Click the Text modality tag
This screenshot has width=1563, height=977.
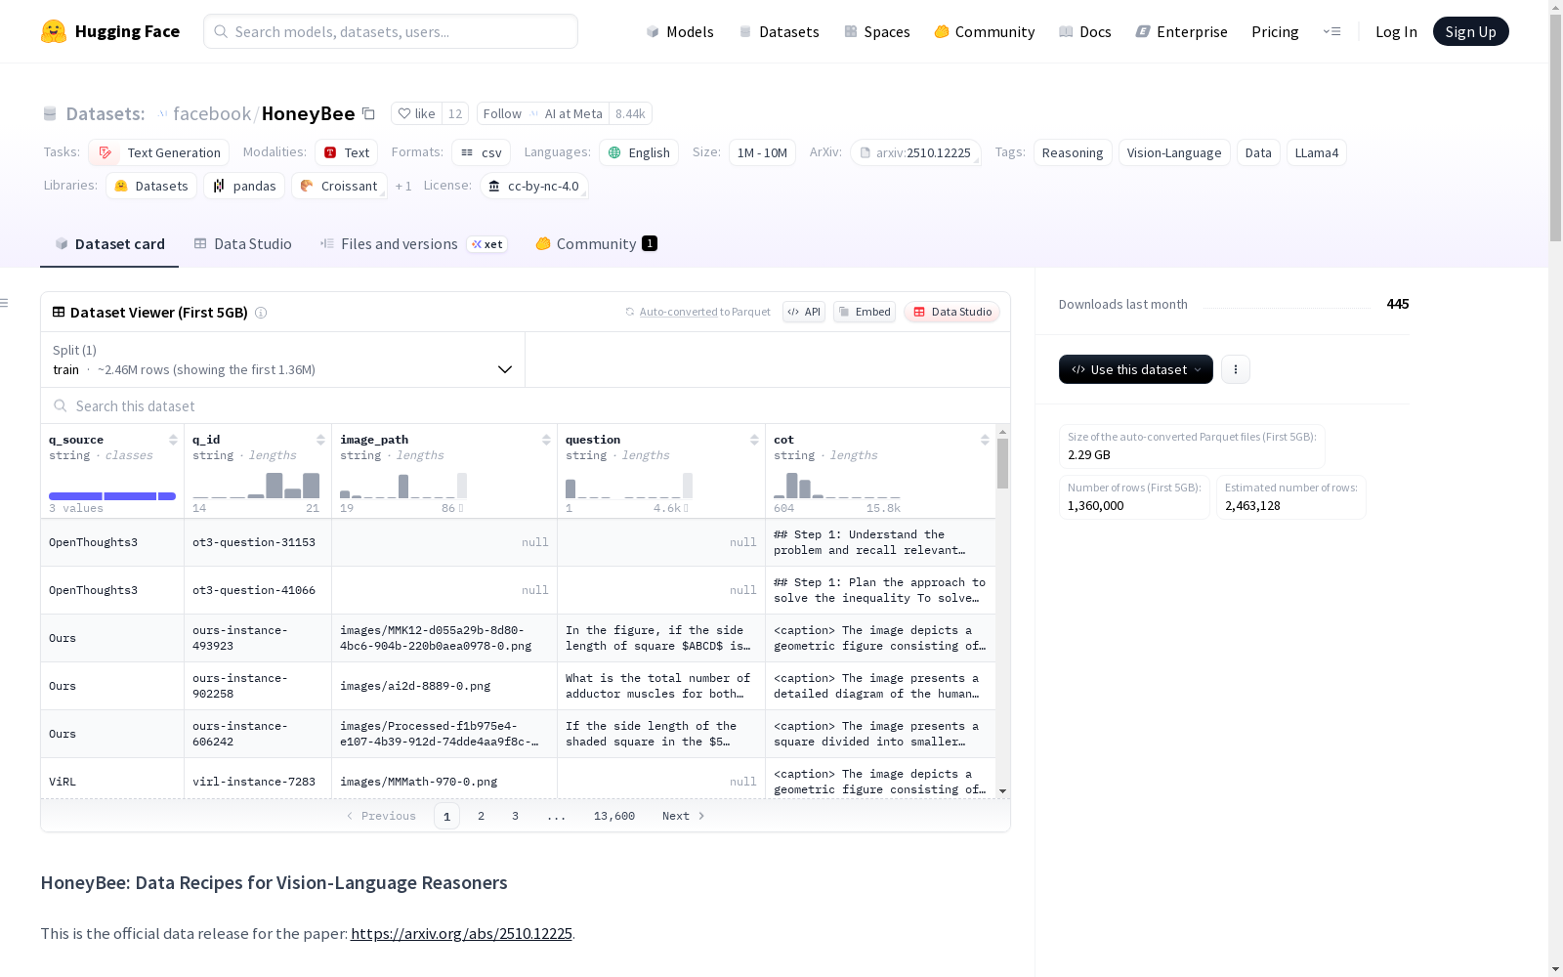pos(347,152)
